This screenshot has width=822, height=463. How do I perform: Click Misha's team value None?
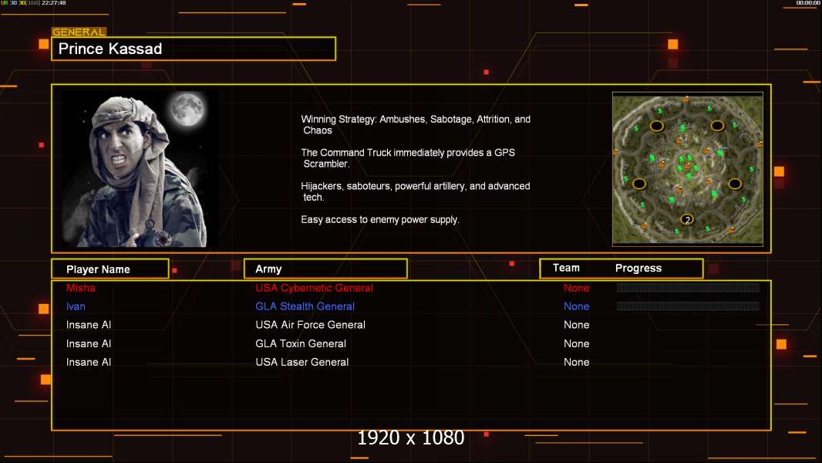[576, 288]
